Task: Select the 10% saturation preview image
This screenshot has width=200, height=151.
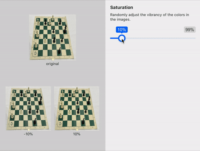Action: point(76,108)
